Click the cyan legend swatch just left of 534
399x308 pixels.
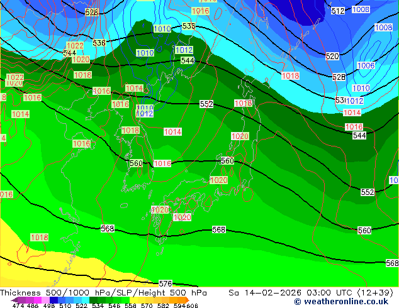(x=86, y=300)
